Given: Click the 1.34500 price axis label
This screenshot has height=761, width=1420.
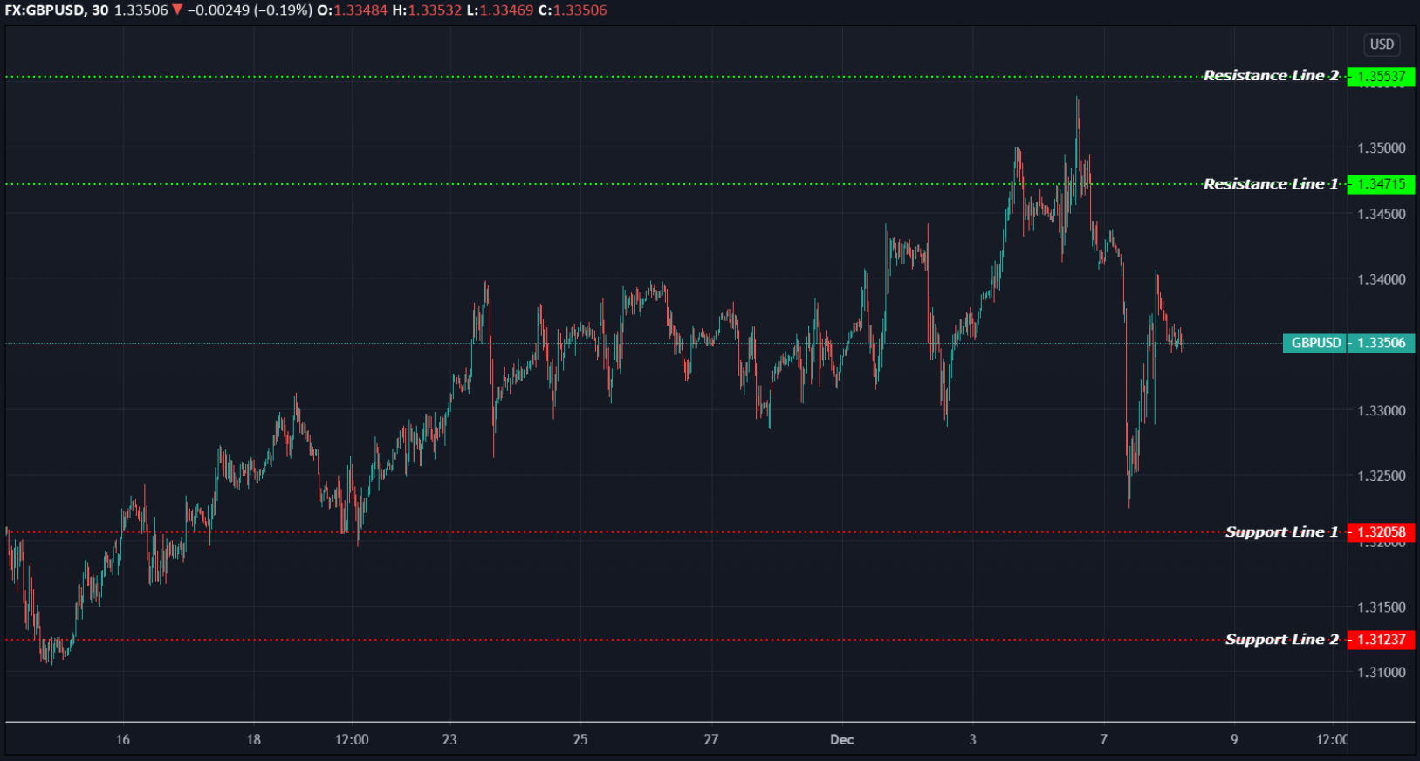Looking at the screenshot, I should tap(1382, 214).
